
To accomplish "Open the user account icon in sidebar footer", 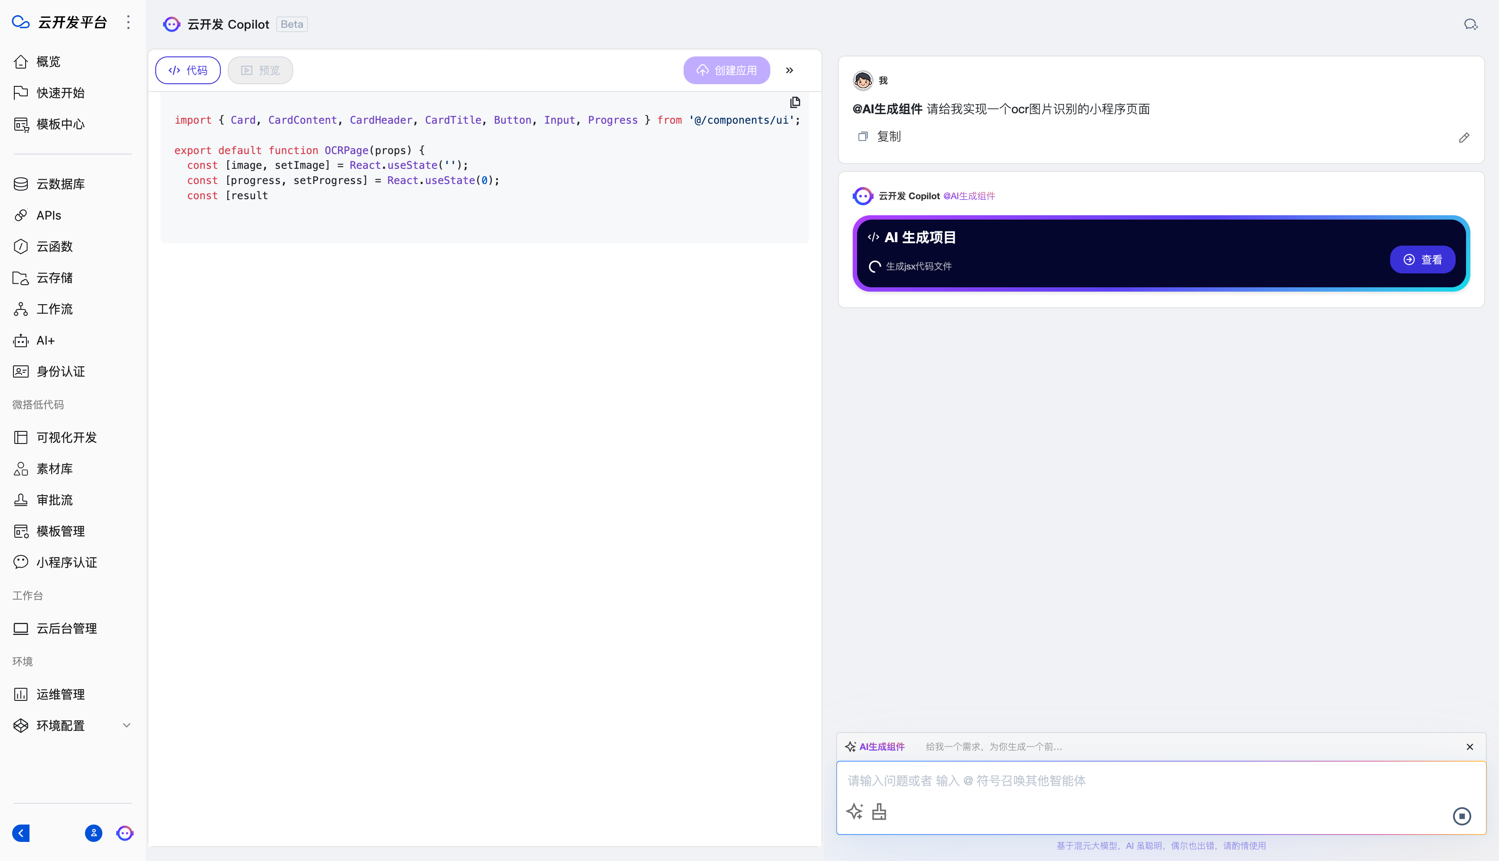I will point(93,833).
